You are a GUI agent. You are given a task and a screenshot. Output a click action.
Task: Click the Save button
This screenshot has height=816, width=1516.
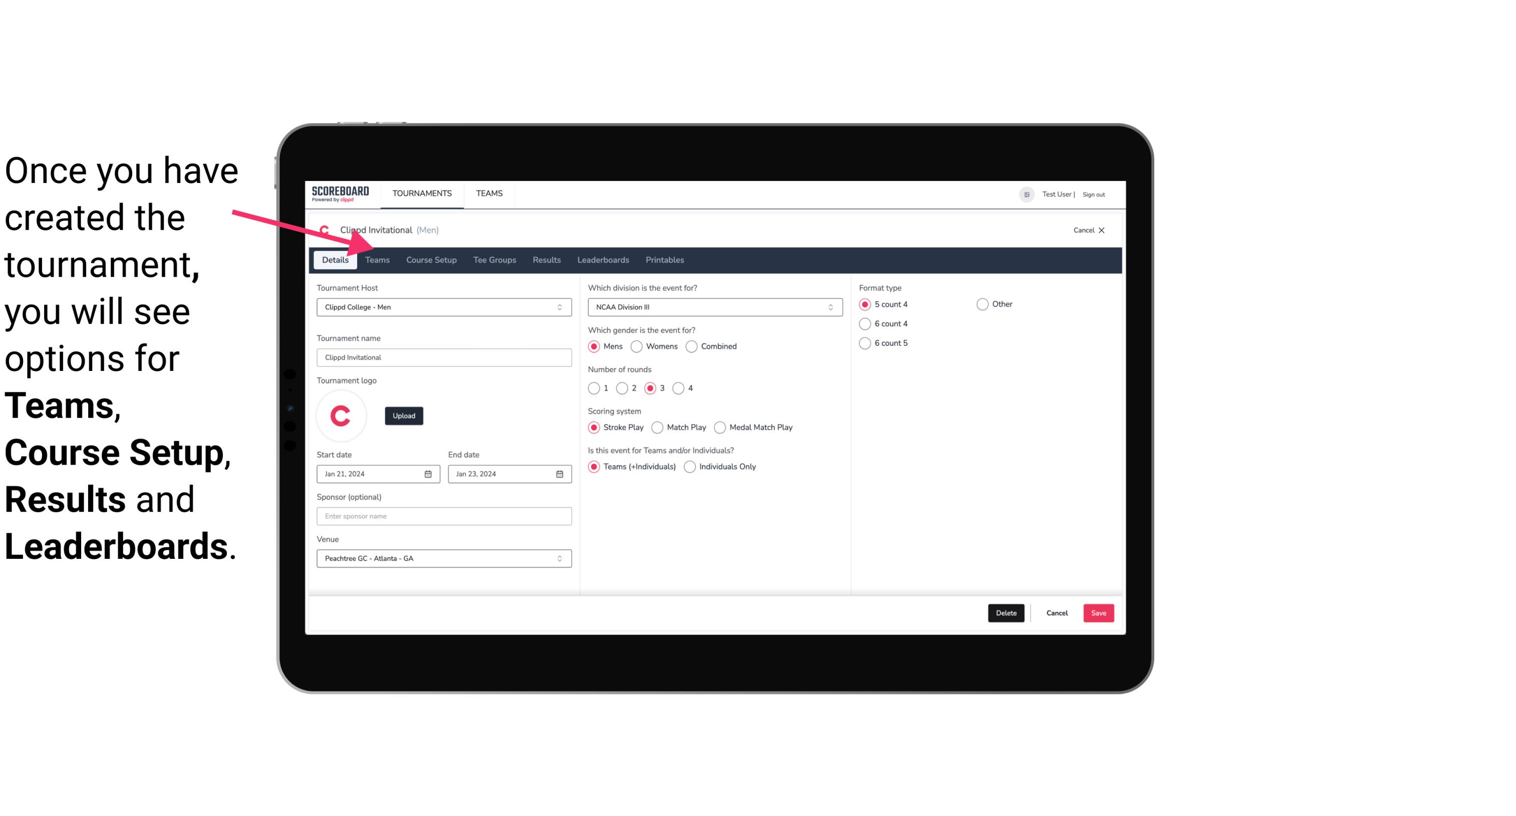[1098, 612]
